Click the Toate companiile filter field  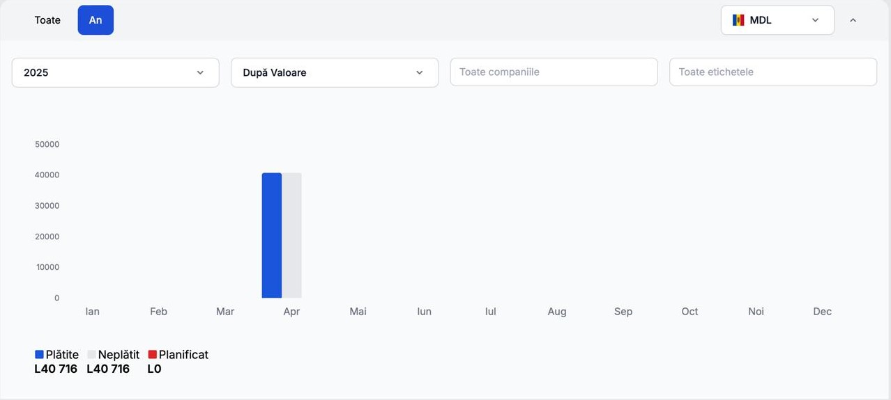(554, 72)
